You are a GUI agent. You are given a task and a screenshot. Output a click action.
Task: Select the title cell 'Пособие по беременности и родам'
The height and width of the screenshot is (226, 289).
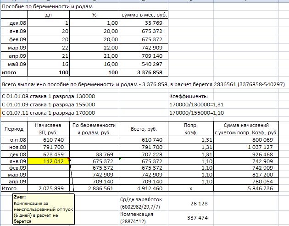[x=47, y=8]
